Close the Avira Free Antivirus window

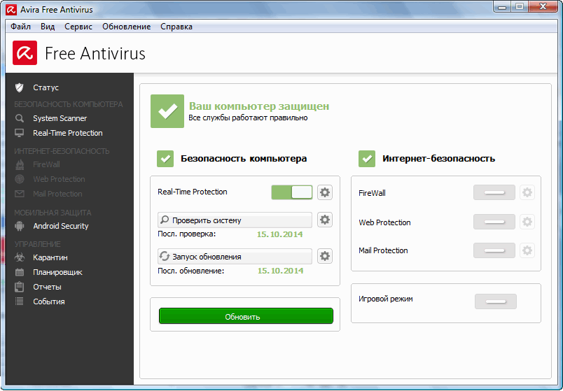pos(543,7)
